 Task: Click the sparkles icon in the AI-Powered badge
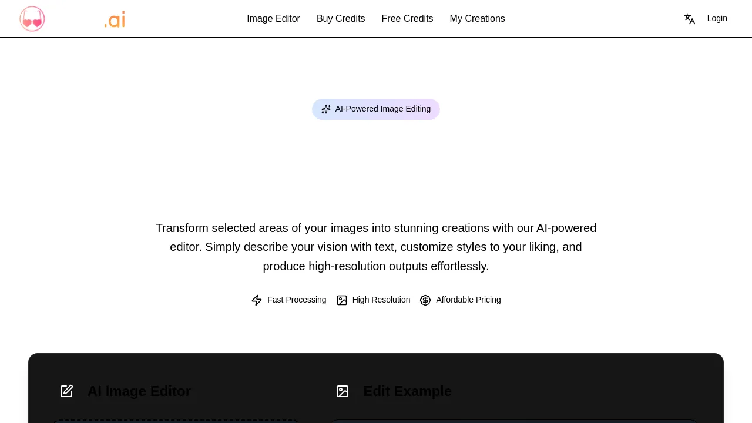click(x=326, y=109)
